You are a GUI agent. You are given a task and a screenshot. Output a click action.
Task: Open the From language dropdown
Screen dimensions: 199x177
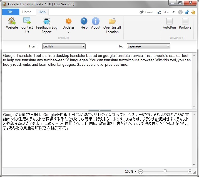coord(64,46)
